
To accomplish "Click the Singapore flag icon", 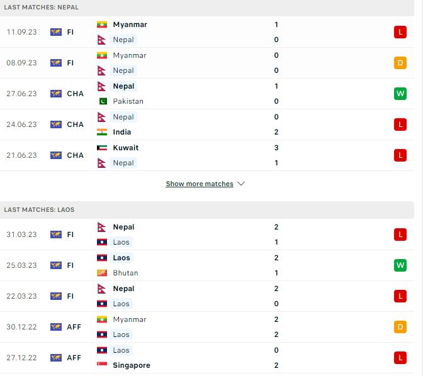I will click(102, 365).
